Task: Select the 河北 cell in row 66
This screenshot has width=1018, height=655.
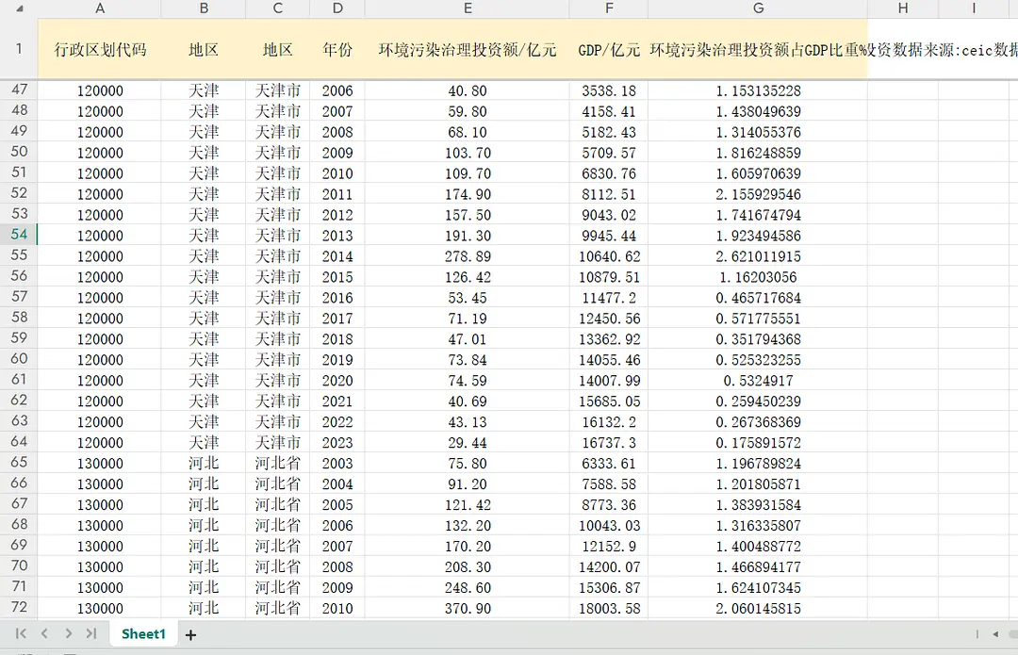Action: coord(204,483)
